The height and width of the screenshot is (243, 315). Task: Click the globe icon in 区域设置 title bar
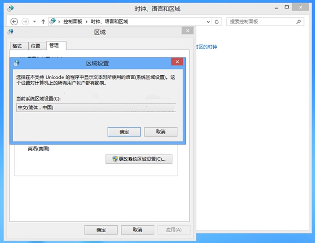point(17,62)
